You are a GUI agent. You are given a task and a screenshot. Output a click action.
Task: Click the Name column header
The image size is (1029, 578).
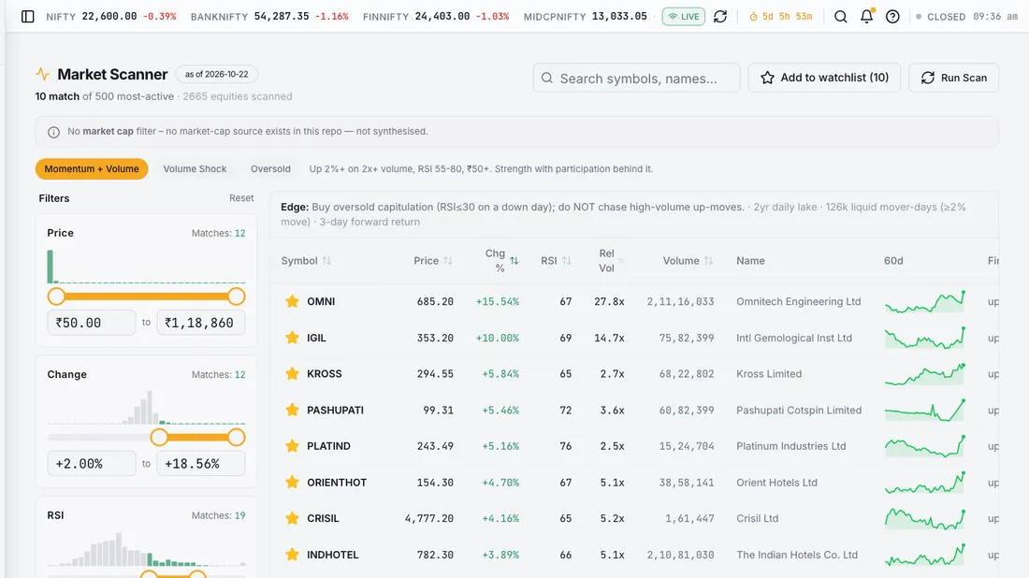coord(750,260)
